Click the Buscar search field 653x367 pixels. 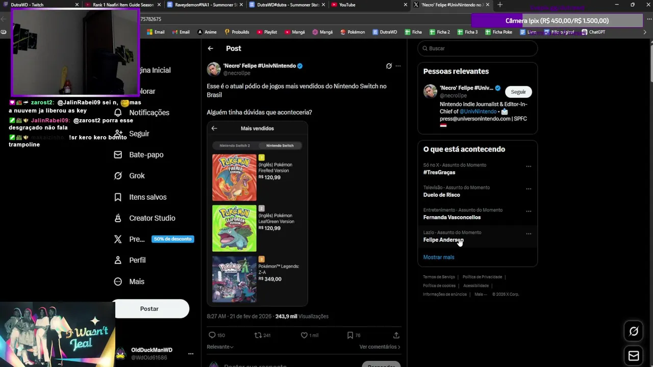coord(478,48)
